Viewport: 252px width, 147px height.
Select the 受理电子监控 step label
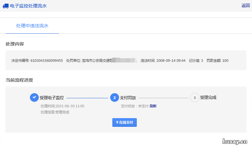52,97
